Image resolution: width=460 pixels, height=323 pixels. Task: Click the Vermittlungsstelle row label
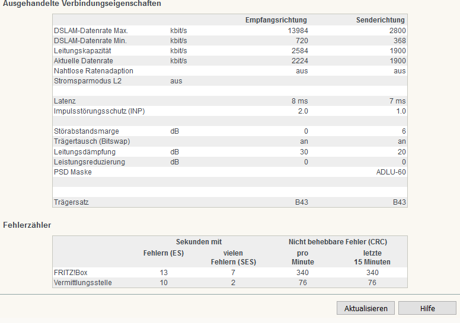tap(83, 283)
